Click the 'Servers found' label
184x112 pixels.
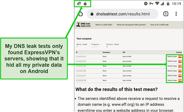point(112,44)
